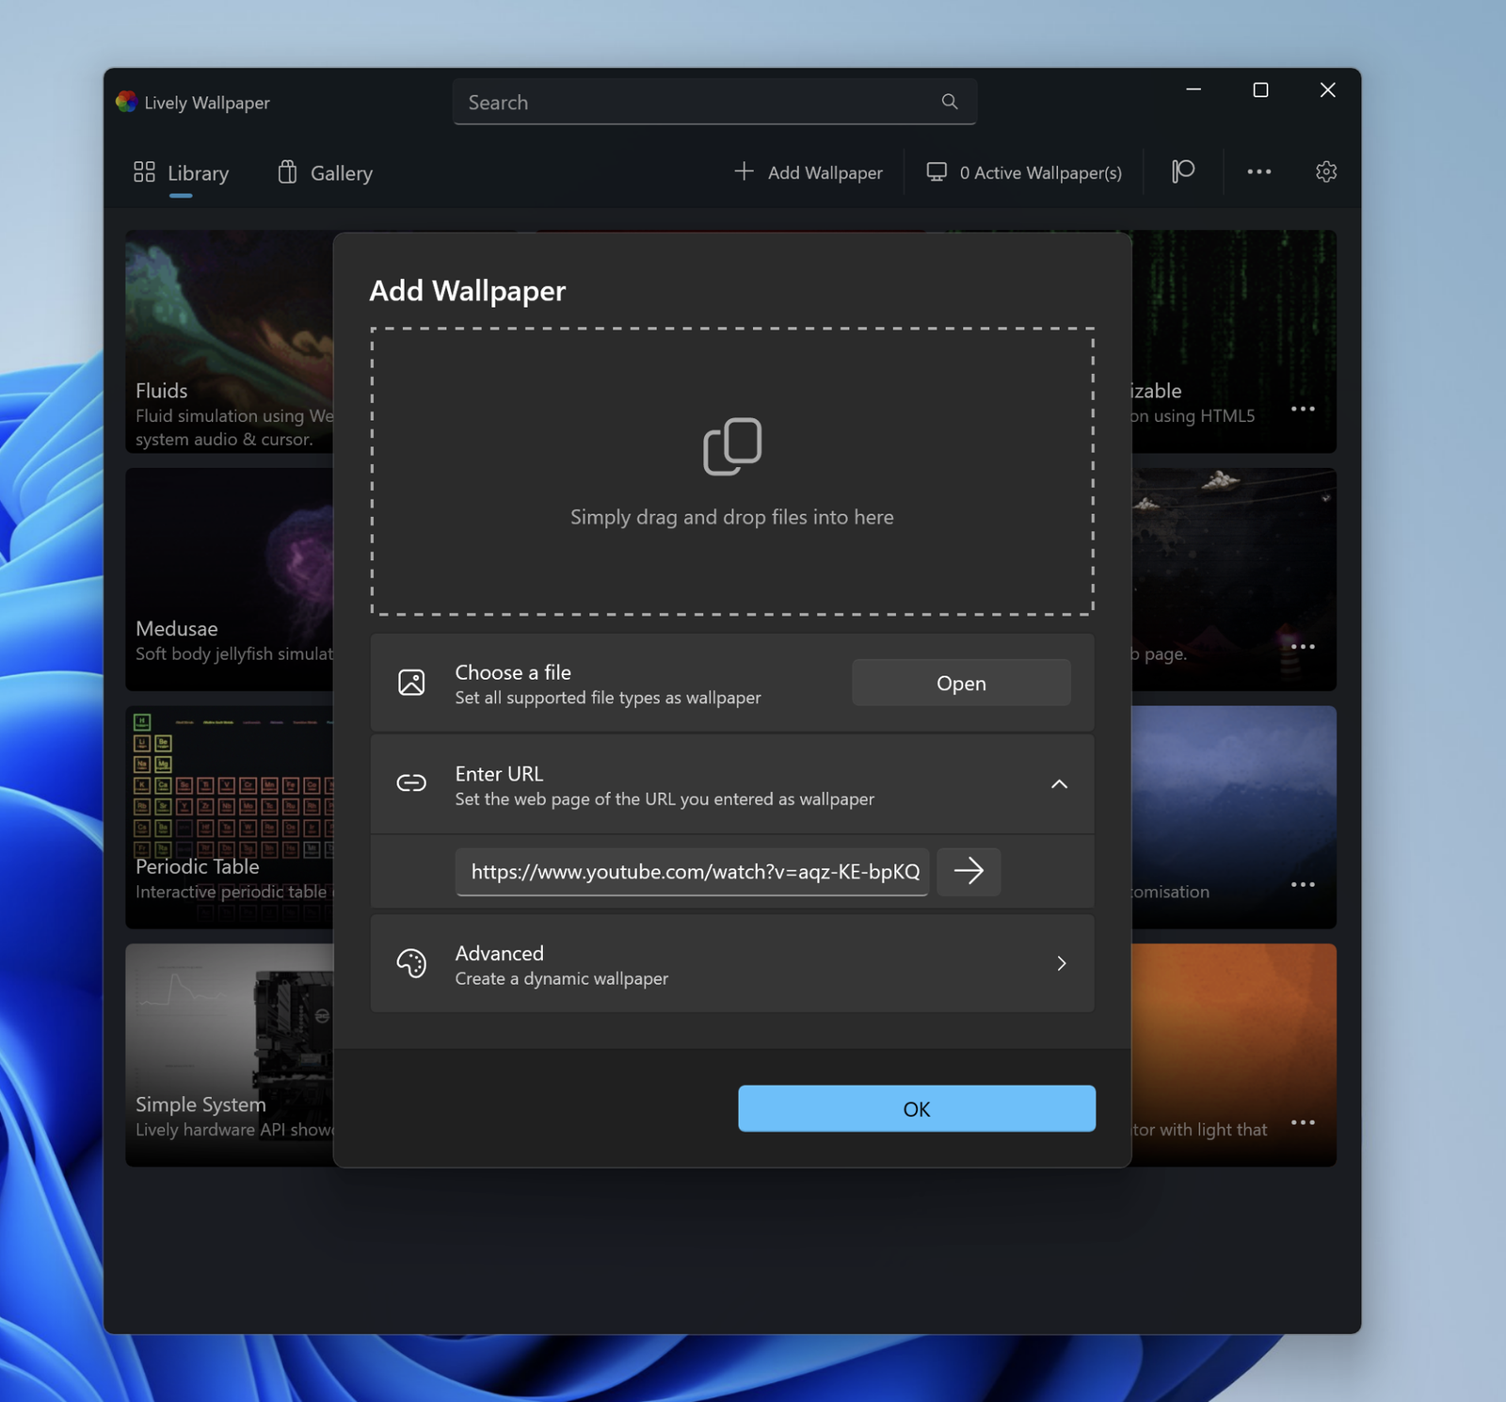Click the Choose a file image icon
The image size is (1506, 1402).
click(411, 683)
